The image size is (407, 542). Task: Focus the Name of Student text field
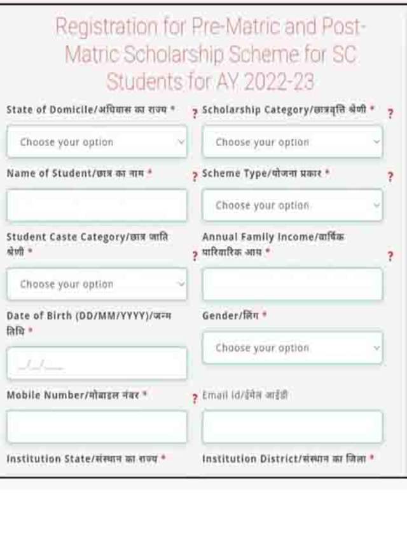[97, 205]
